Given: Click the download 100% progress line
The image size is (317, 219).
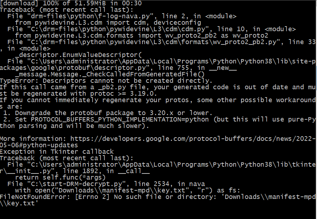Looking at the screenshot, I should point(71,3).
